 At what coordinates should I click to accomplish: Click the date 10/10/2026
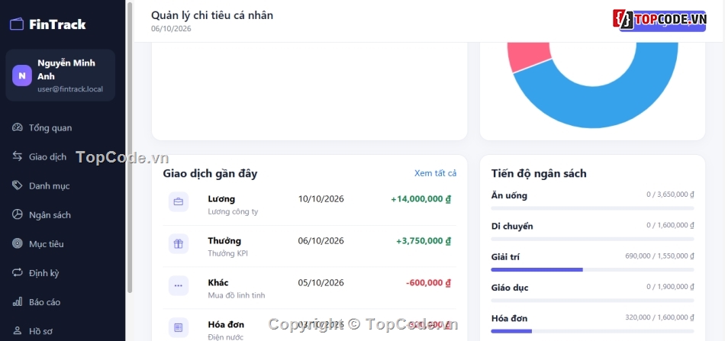click(x=321, y=199)
